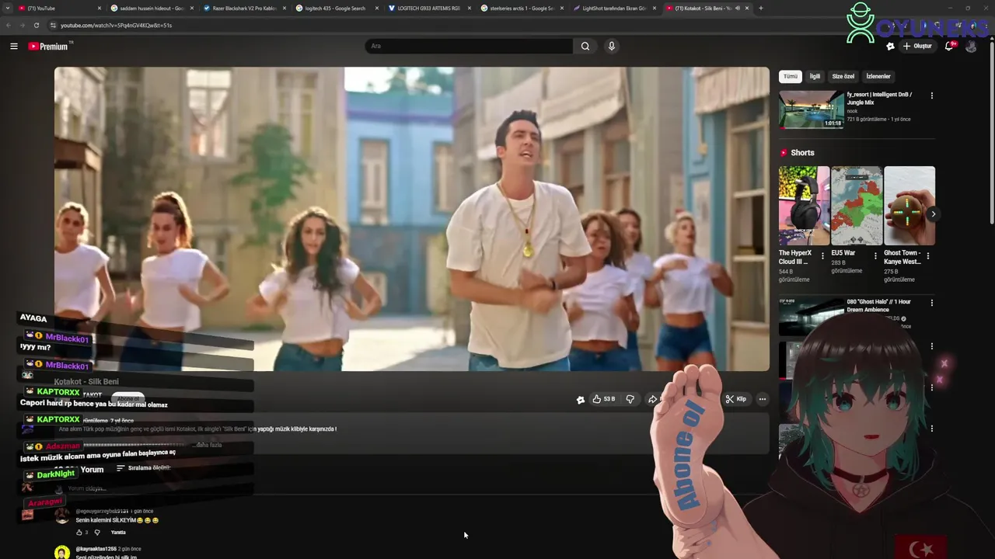Viewport: 995px width, 559px height.
Task: Activate voice search microphone
Action: click(612, 46)
